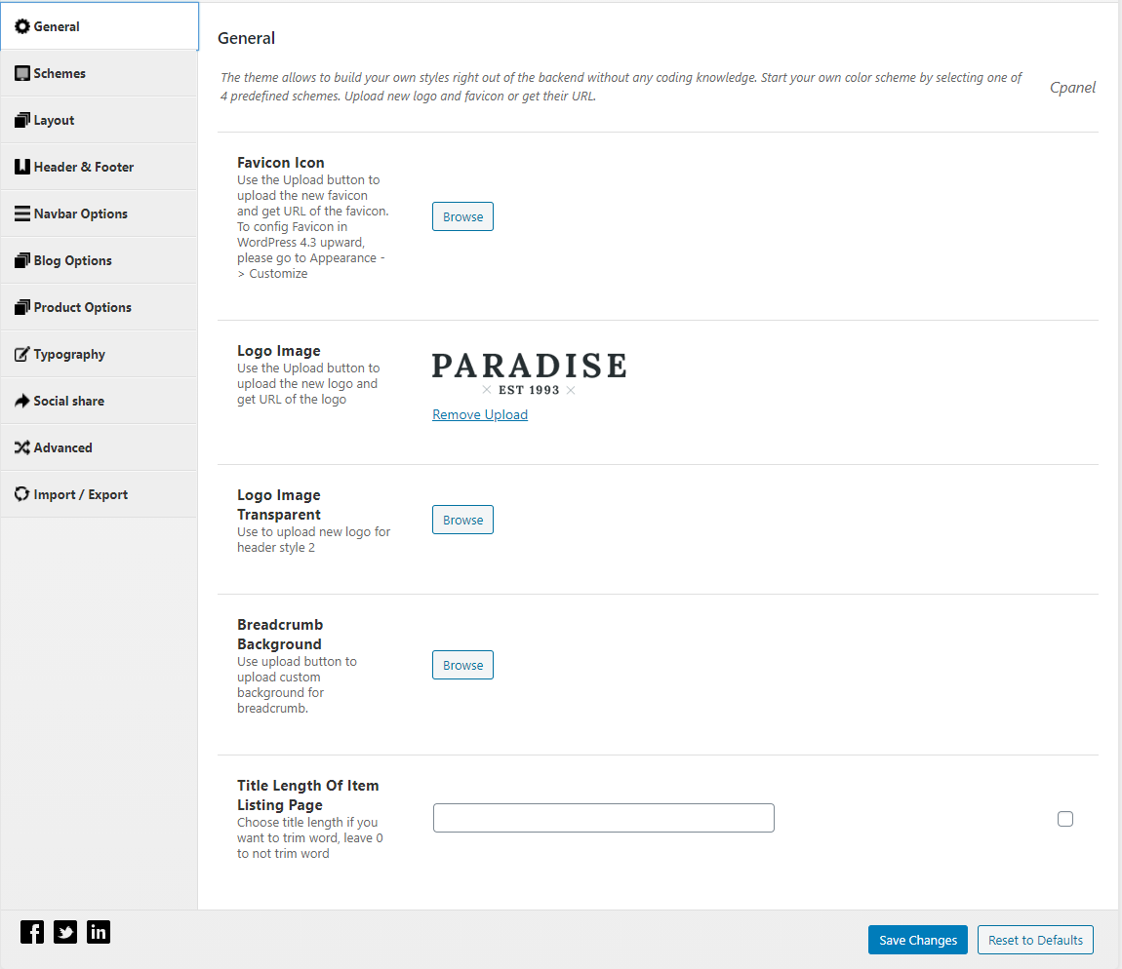Click the Social share arrow icon
Image resolution: width=1122 pixels, height=969 pixels.
pos(22,402)
